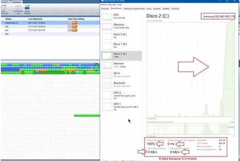Select the Idle row with no optimized date

50,34
